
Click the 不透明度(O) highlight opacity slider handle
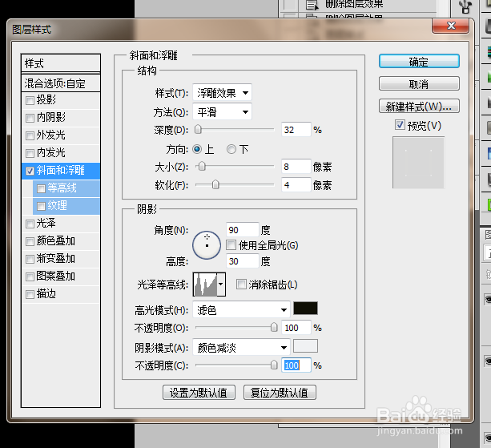click(x=274, y=327)
